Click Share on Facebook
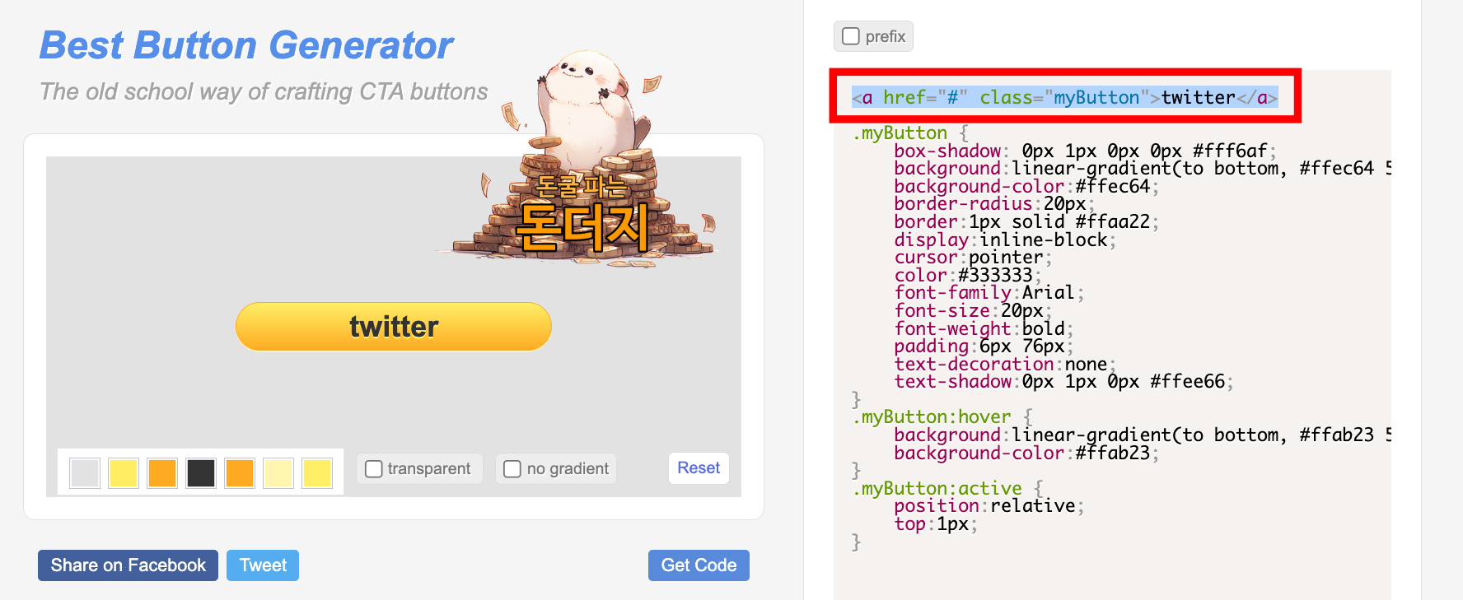The width and height of the screenshot is (1463, 600). 128,565
